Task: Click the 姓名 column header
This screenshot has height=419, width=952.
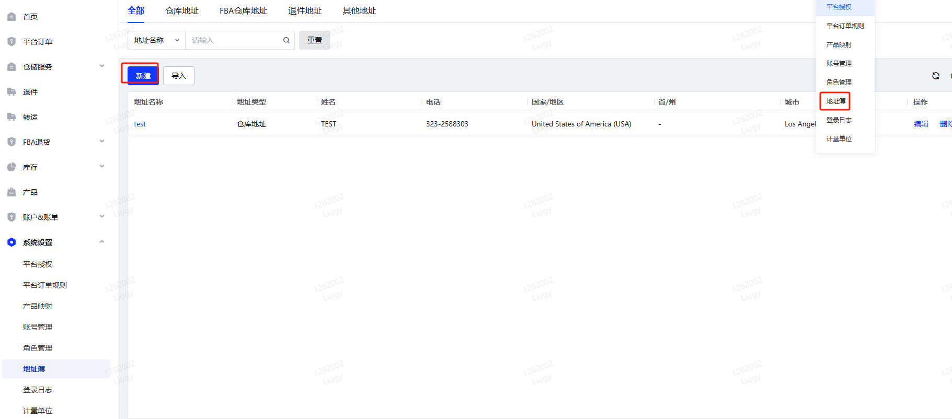Action: pos(328,102)
